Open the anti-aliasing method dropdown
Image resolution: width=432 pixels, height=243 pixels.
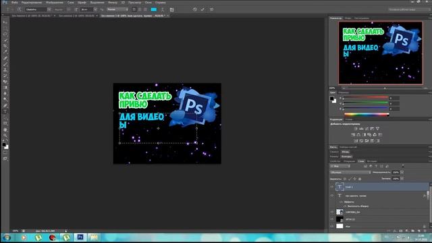click(117, 9)
